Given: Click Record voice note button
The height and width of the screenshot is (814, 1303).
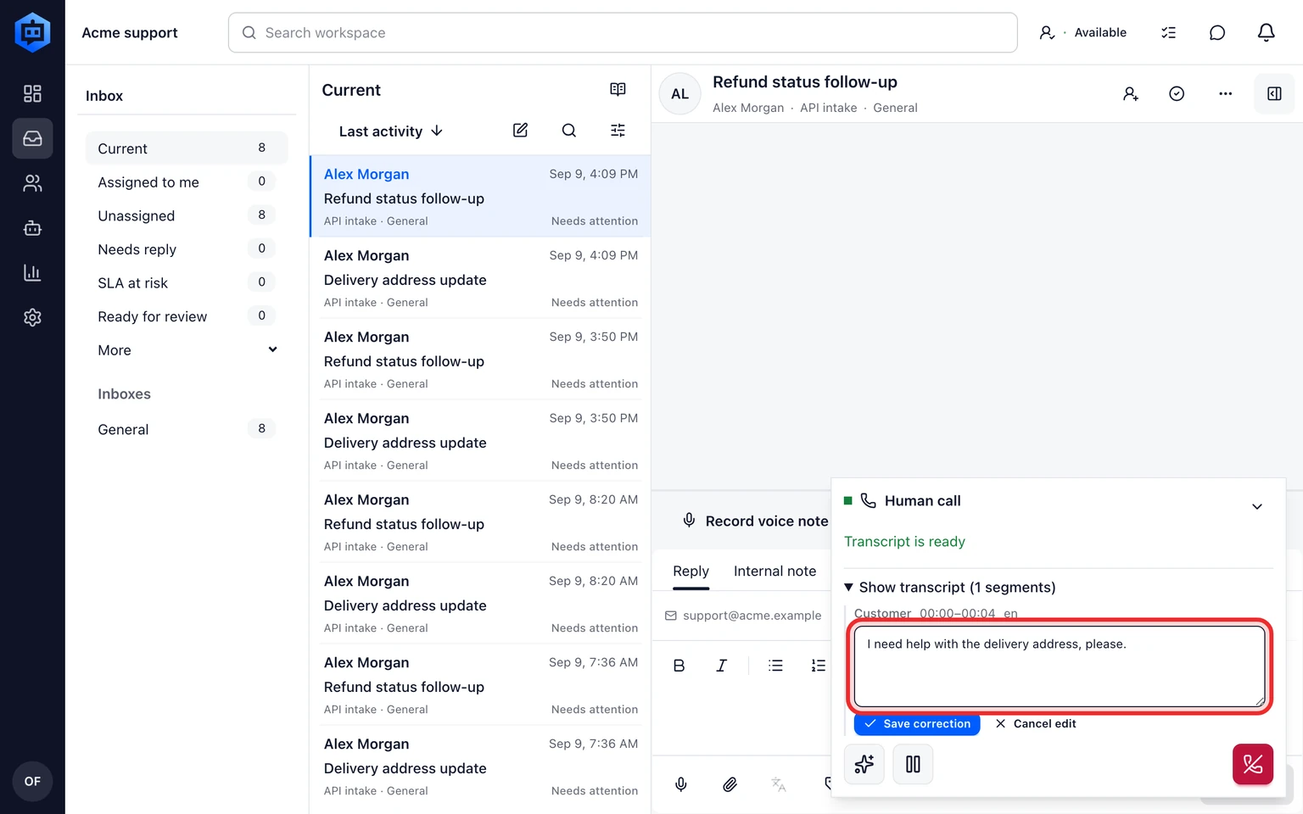Looking at the screenshot, I should coord(755,521).
